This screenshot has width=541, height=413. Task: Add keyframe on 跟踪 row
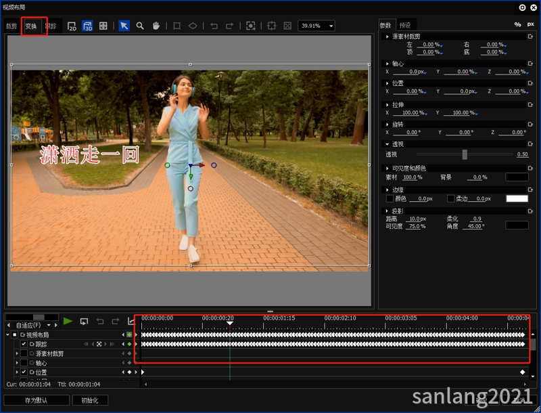point(129,344)
